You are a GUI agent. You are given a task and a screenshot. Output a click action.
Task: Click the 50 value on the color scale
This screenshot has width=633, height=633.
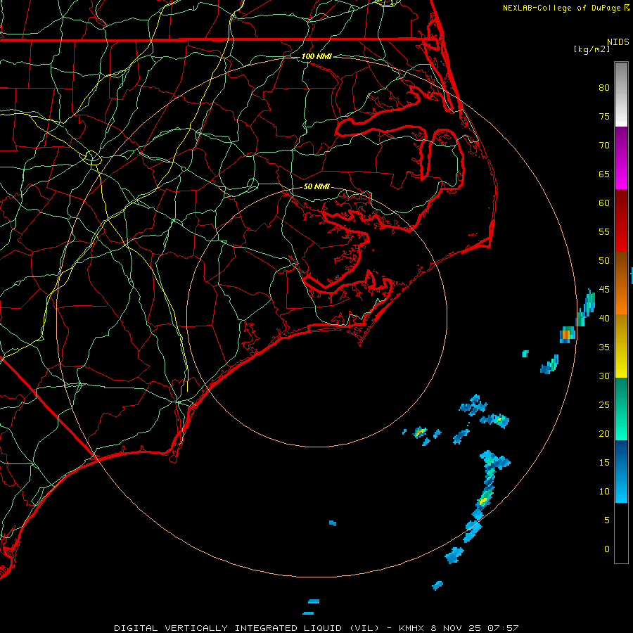coord(604,261)
